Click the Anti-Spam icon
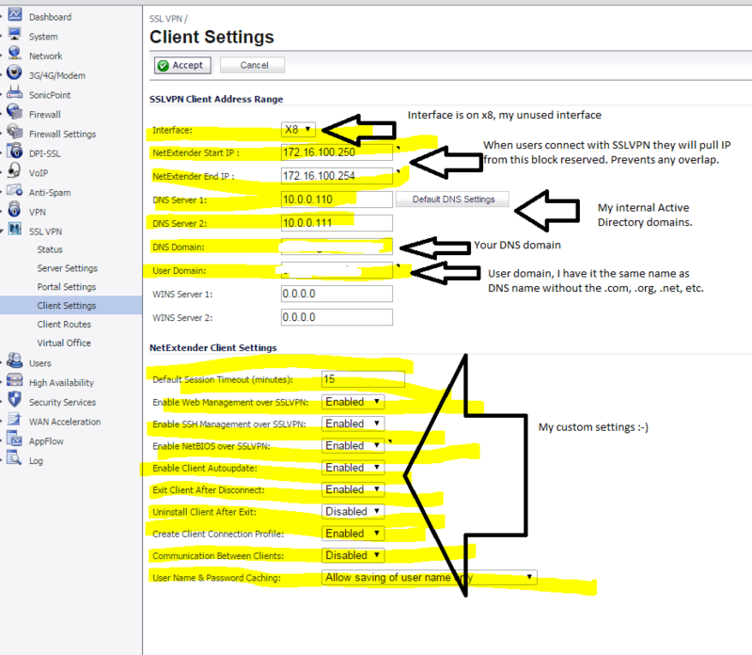Viewport: 752px width, 655px height. tap(14, 191)
